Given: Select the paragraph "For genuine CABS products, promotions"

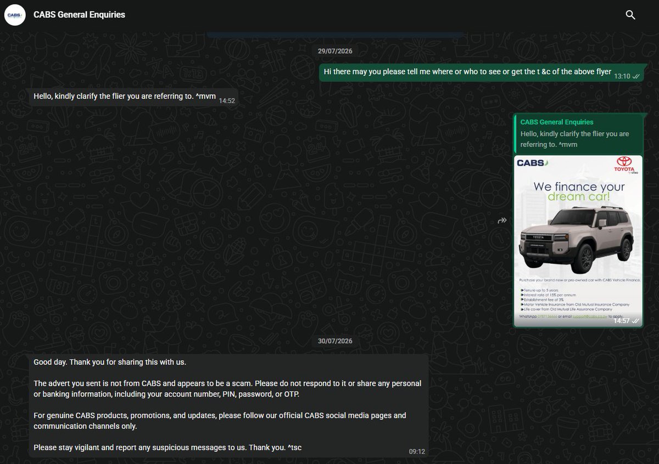Looking at the screenshot, I should coord(220,421).
